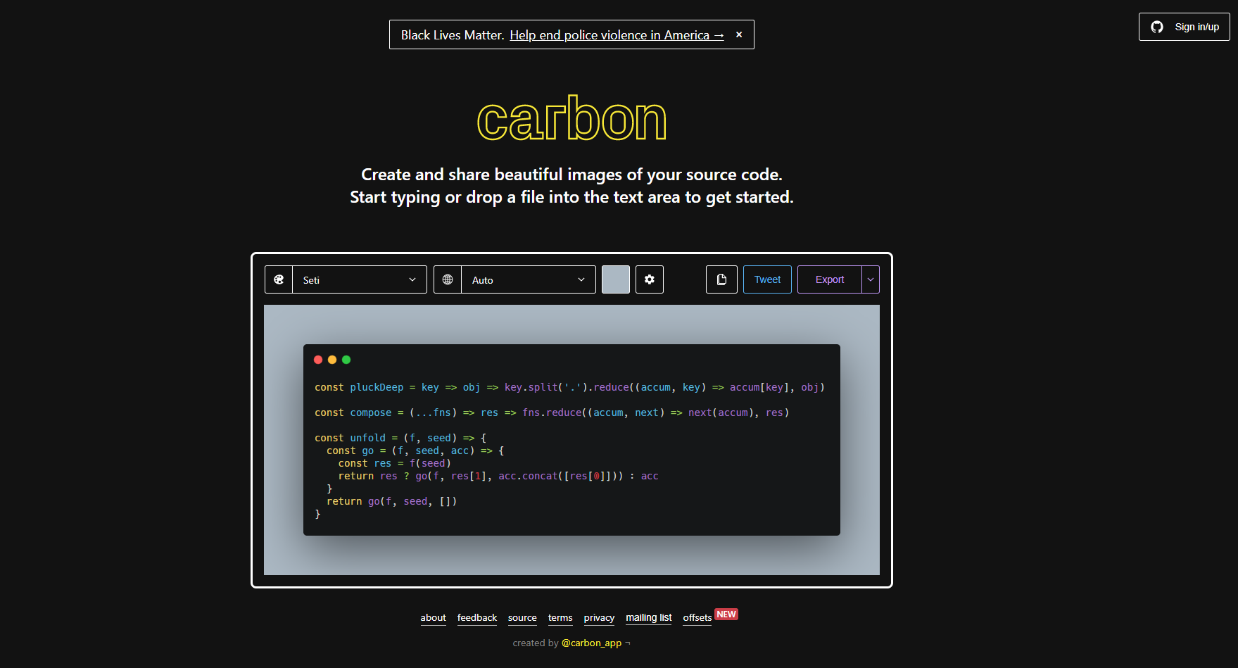Open the about footer link
The height and width of the screenshot is (668, 1238).
434,618
